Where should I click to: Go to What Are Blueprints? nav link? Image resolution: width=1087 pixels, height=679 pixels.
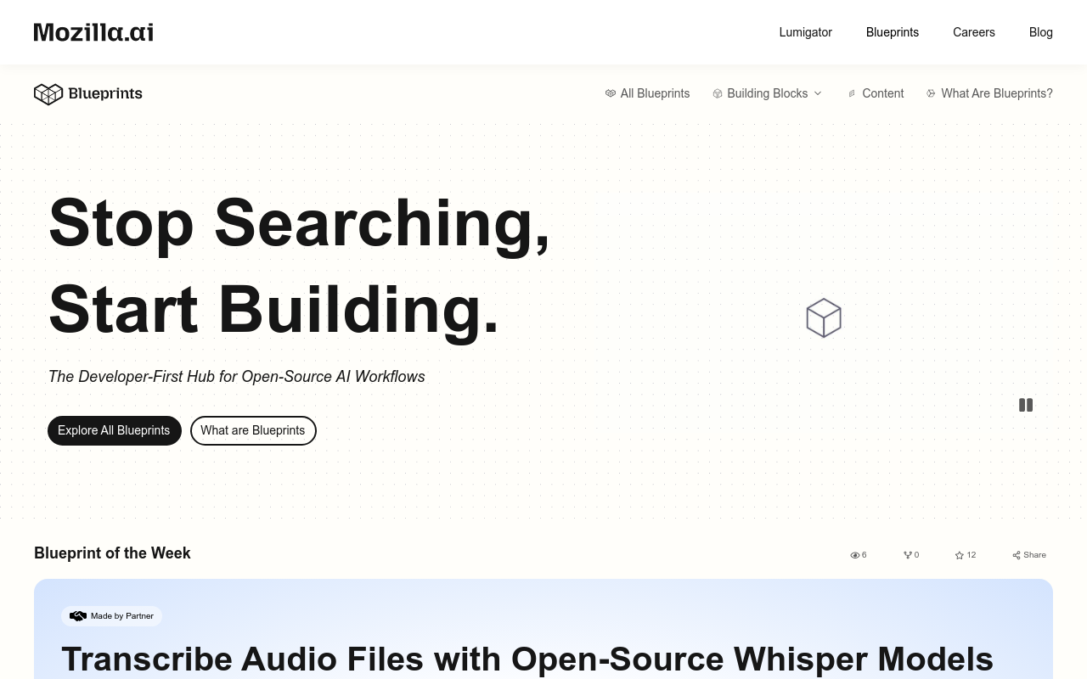[x=990, y=93]
